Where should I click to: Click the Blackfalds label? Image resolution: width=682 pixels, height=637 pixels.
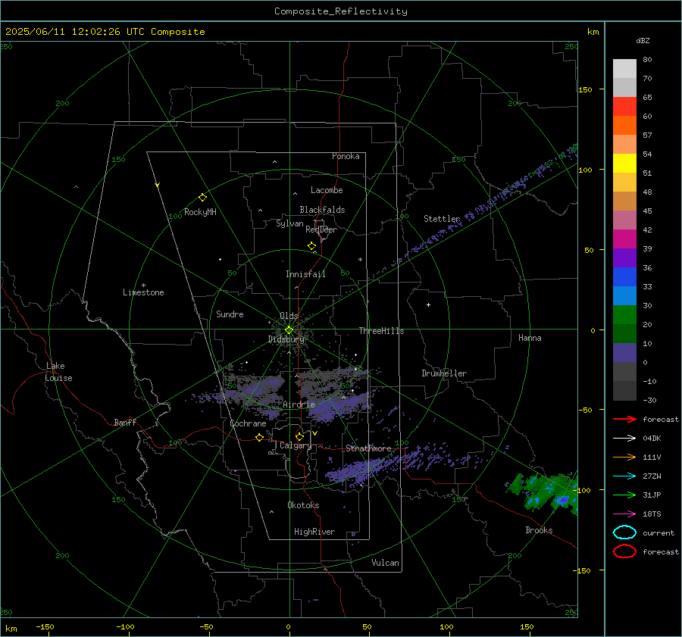click(x=322, y=210)
